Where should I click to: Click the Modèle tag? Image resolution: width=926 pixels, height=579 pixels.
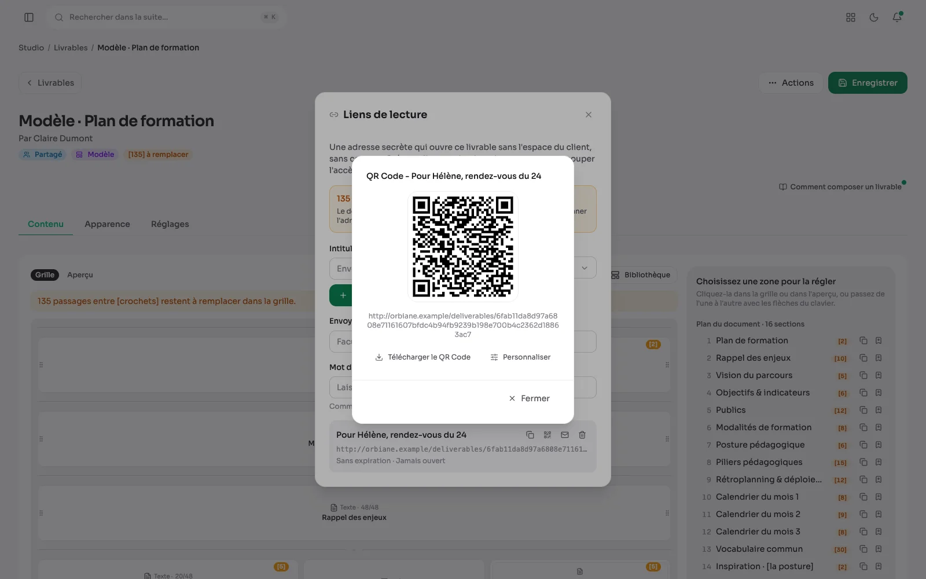pos(95,155)
